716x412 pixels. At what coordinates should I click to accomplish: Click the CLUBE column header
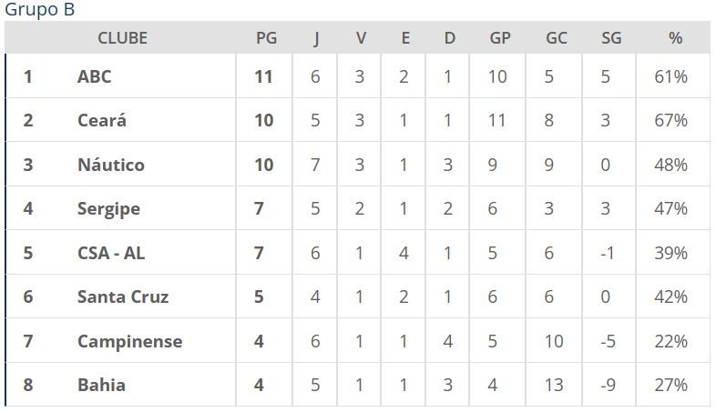tap(122, 38)
